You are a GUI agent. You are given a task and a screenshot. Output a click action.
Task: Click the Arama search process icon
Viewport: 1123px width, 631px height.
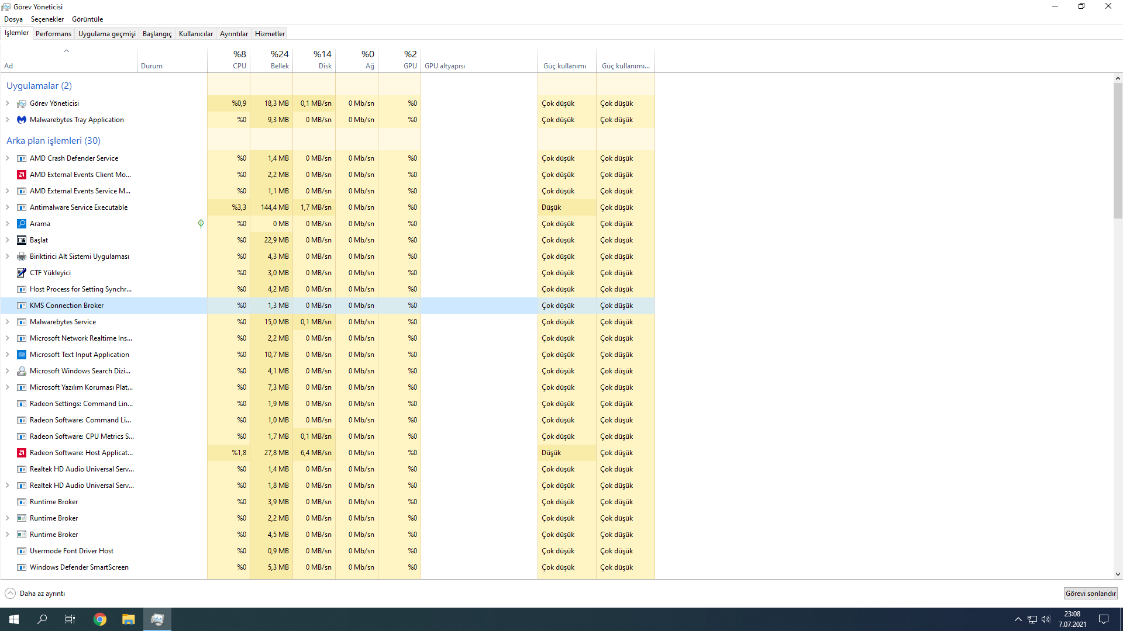[22, 224]
